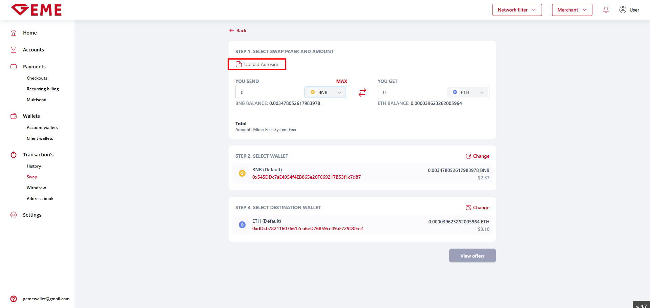Viewport: 650px width, 308px height.
Task: Open the Merchant dropdown
Action: coord(572,10)
